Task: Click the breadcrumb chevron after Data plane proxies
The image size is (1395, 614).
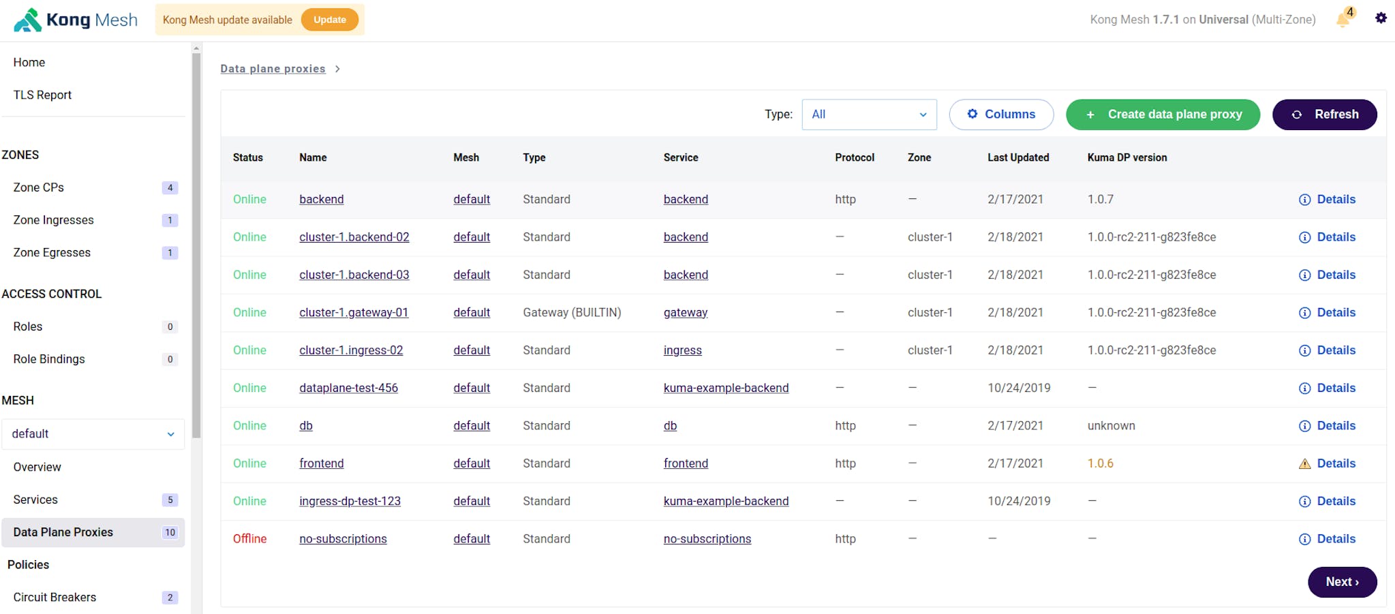Action: [x=337, y=69]
